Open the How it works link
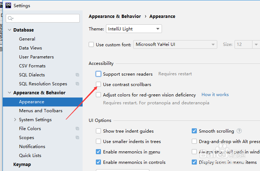260x171 pixels. (215, 95)
